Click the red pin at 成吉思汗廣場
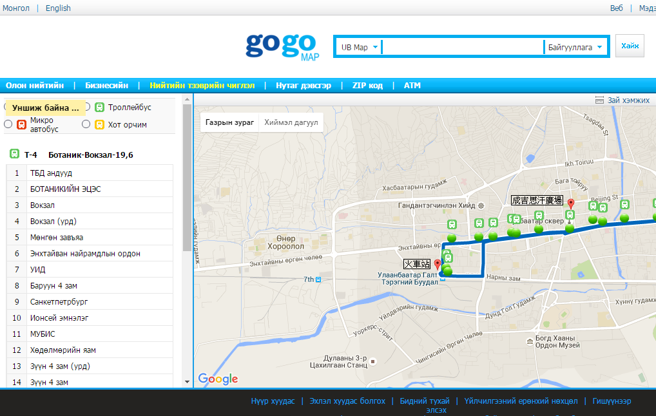 pyautogui.click(x=571, y=204)
